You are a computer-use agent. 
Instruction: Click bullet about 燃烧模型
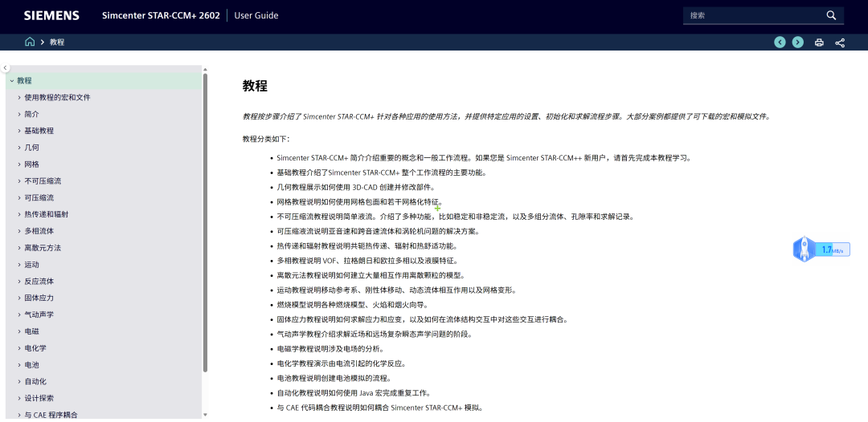pyautogui.click(x=353, y=305)
